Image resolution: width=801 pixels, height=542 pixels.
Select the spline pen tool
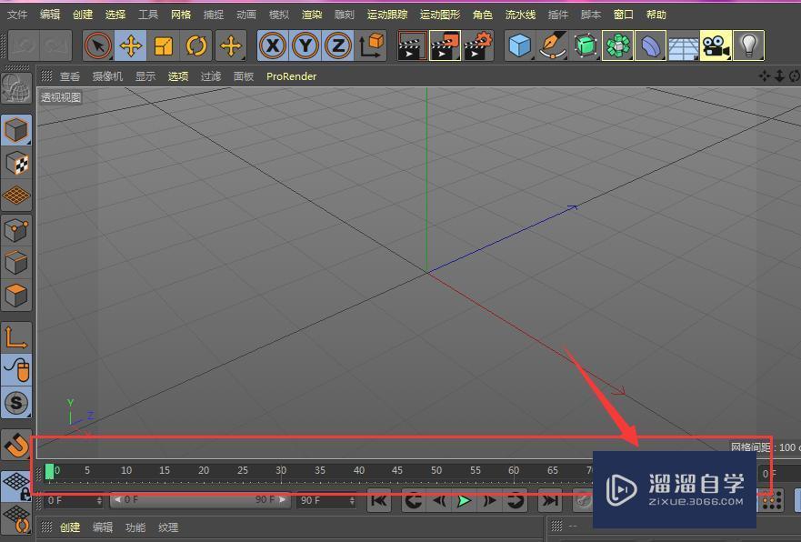coord(553,46)
